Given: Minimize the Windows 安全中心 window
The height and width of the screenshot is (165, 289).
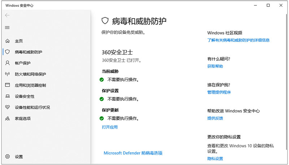Looking at the screenshot, I should pyautogui.click(x=255, y=5).
